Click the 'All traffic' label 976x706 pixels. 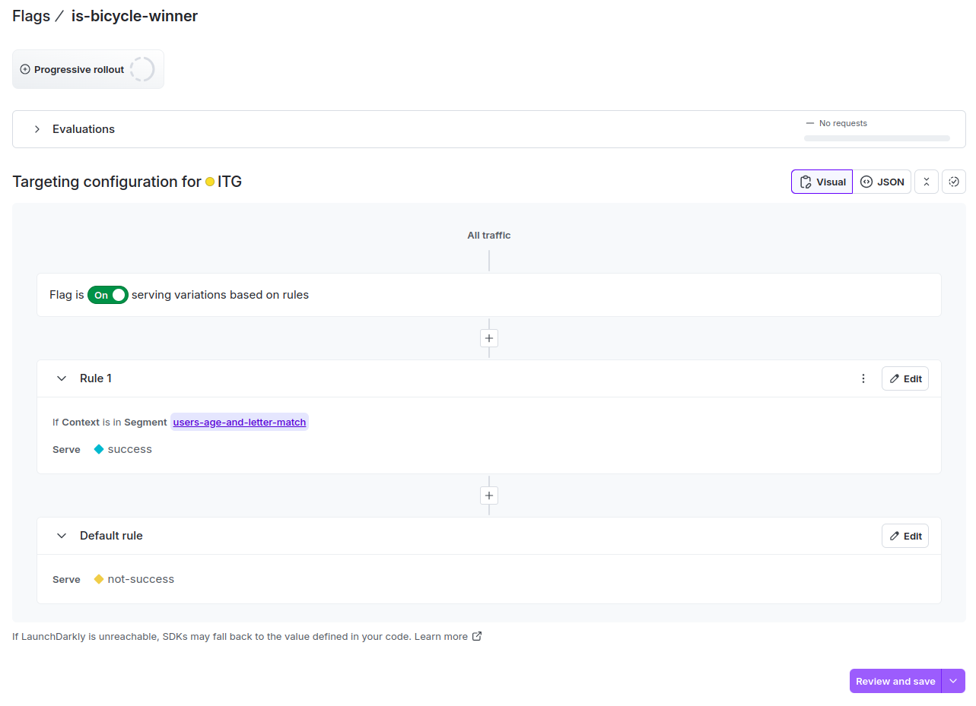click(489, 236)
